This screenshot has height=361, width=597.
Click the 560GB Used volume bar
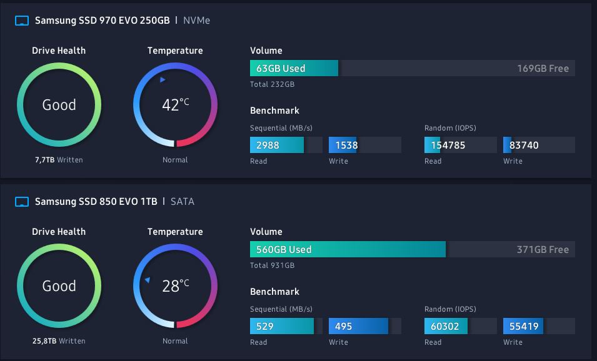pyautogui.click(x=348, y=249)
